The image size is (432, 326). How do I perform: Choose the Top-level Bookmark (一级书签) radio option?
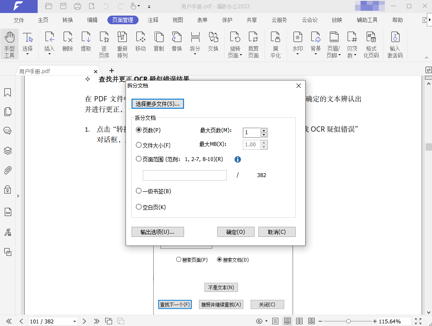139,191
